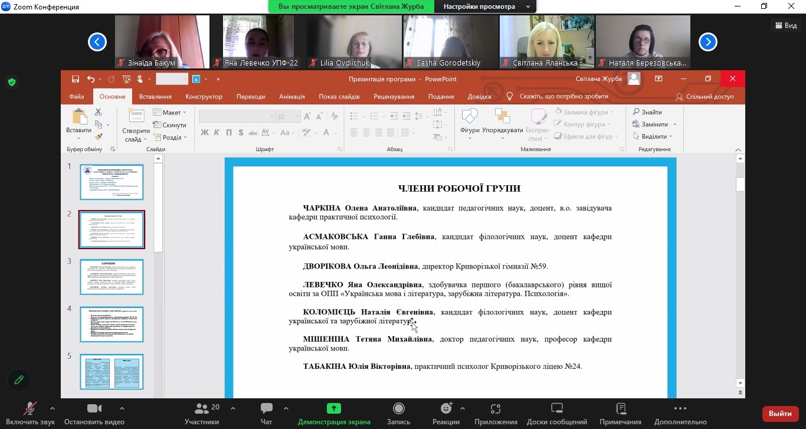The height and width of the screenshot is (429, 806).
Task: Click Демонстрация экрана share screen button
Action: (334, 414)
